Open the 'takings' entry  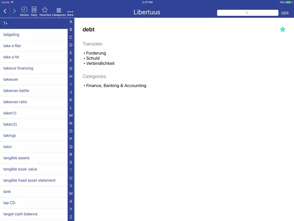pyautogui.click(x=34, y=135)
